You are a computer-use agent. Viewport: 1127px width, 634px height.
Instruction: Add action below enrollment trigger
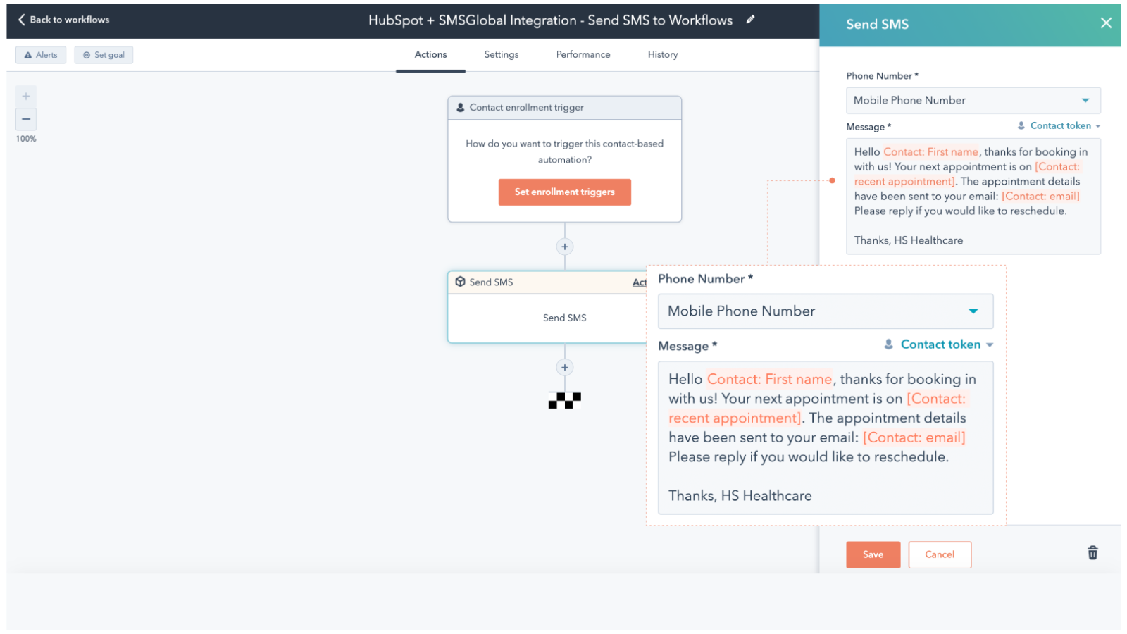[x=564, y=247]
